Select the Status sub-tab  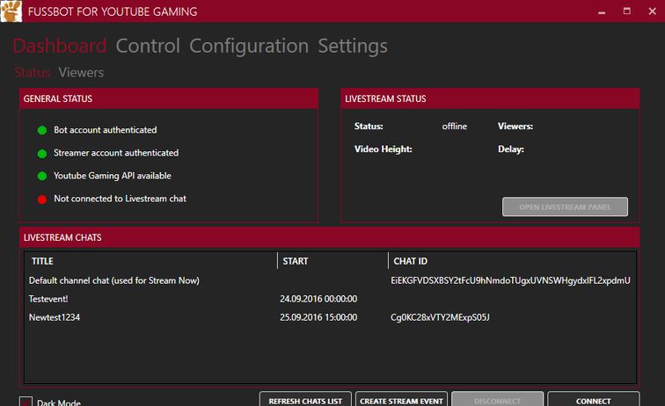coord(32,73)
